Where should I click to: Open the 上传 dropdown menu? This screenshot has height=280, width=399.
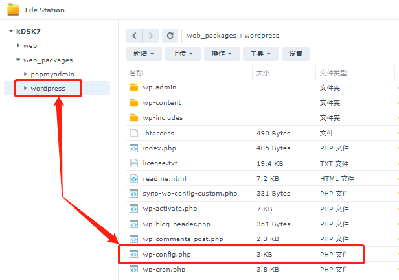click(183, 54)
